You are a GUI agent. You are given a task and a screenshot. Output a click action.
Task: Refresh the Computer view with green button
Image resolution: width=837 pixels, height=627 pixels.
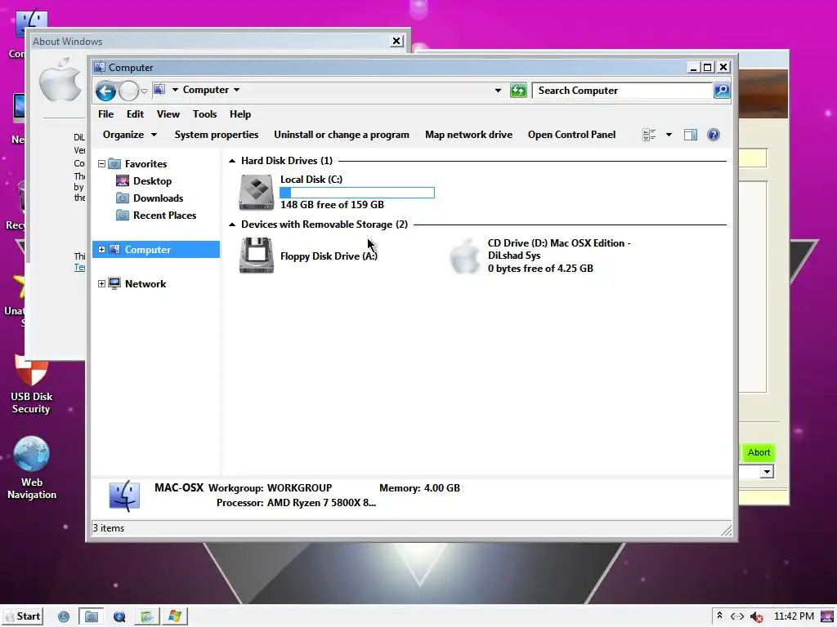pos(518,91)
